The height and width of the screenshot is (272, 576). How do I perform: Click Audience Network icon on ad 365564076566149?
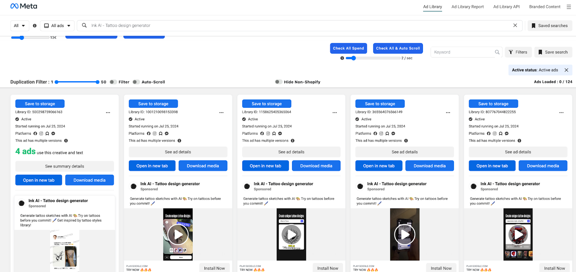click(387, 134)
